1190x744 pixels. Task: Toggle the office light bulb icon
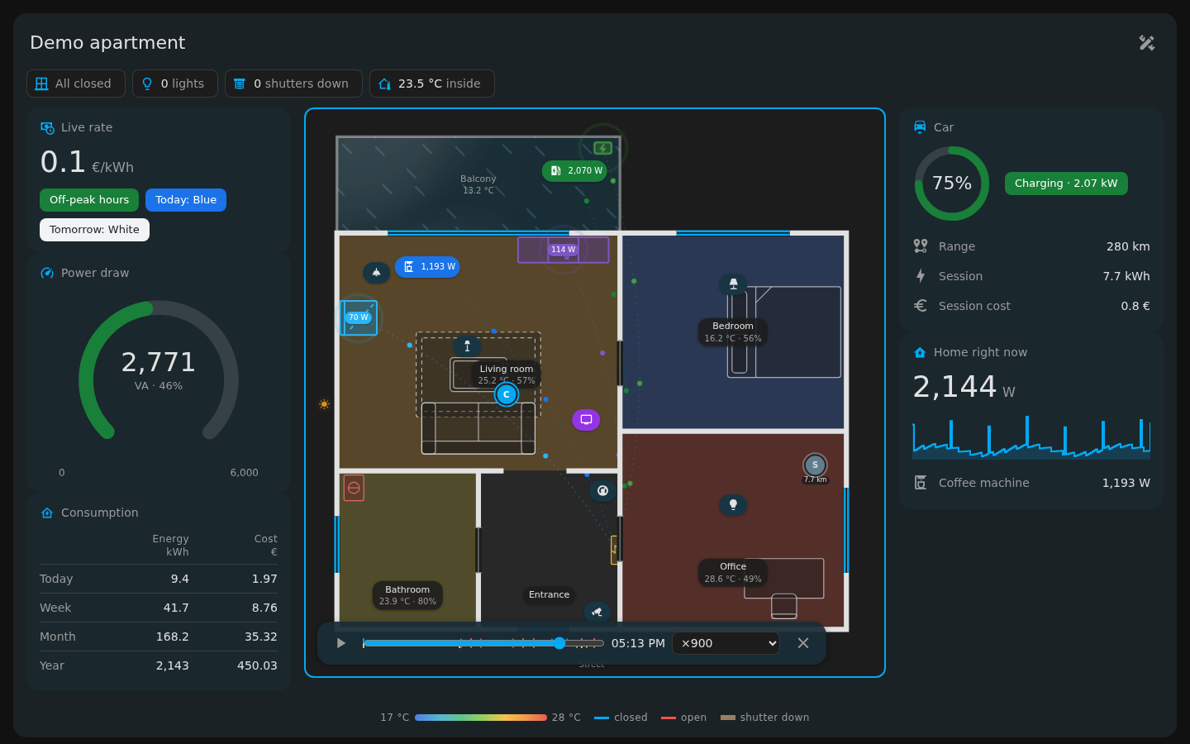(733, 504)
